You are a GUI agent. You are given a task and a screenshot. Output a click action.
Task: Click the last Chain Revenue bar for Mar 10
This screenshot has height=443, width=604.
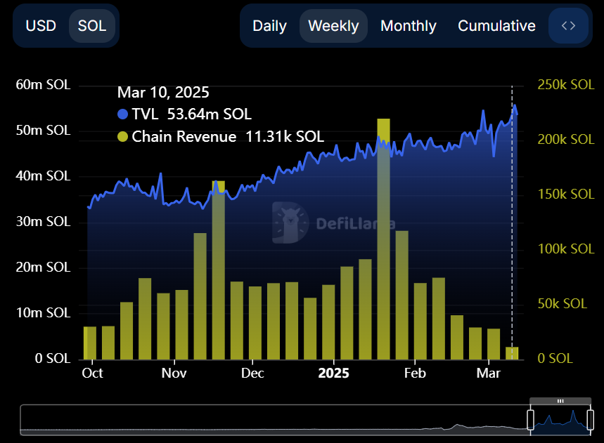click(512, 353)
